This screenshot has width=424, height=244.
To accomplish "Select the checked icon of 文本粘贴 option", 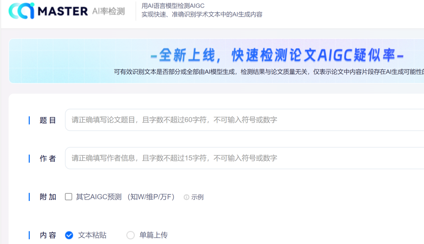I will point(69,235).
